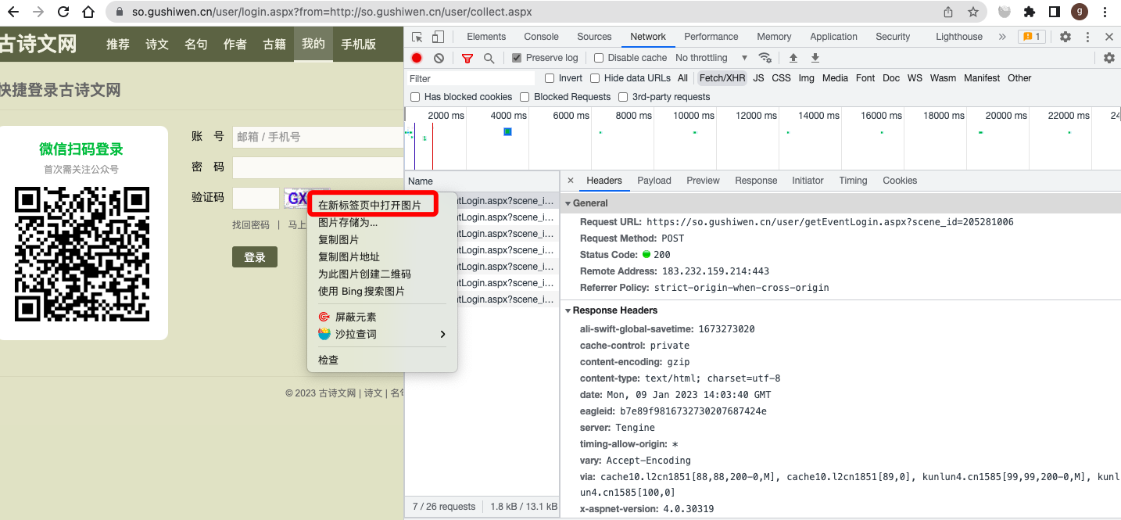Open 推荐 in site navigation
1121x520 pixels.
click(118, 45)
